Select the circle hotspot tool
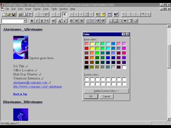171x128 pixels. point(134,14)
